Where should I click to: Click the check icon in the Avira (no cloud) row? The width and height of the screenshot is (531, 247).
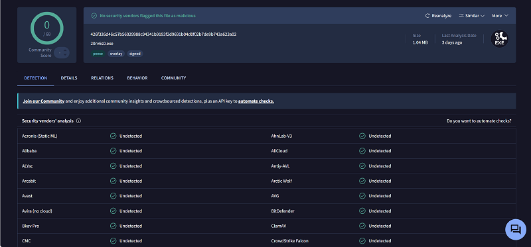click(113, 211)
